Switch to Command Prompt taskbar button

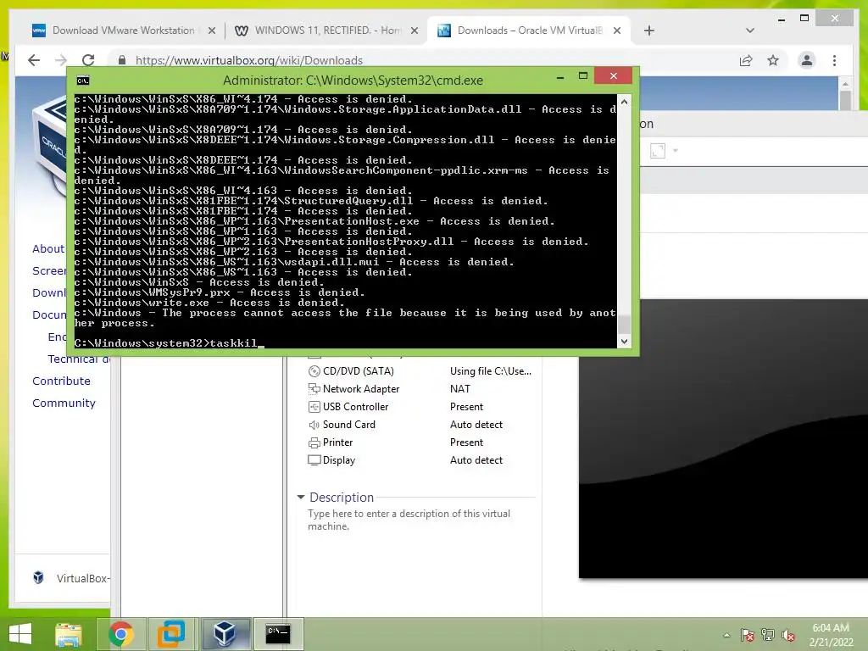(278, 634)
